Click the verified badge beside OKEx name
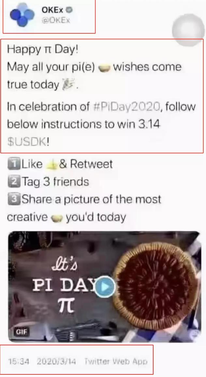206x377 pixels. pyautogui.click(x=69, y=10)
